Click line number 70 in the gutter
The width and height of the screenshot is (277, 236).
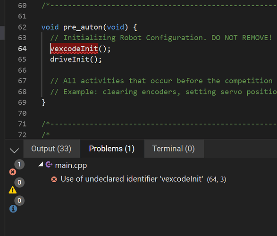pyautogui.click(x=22, y=113)
